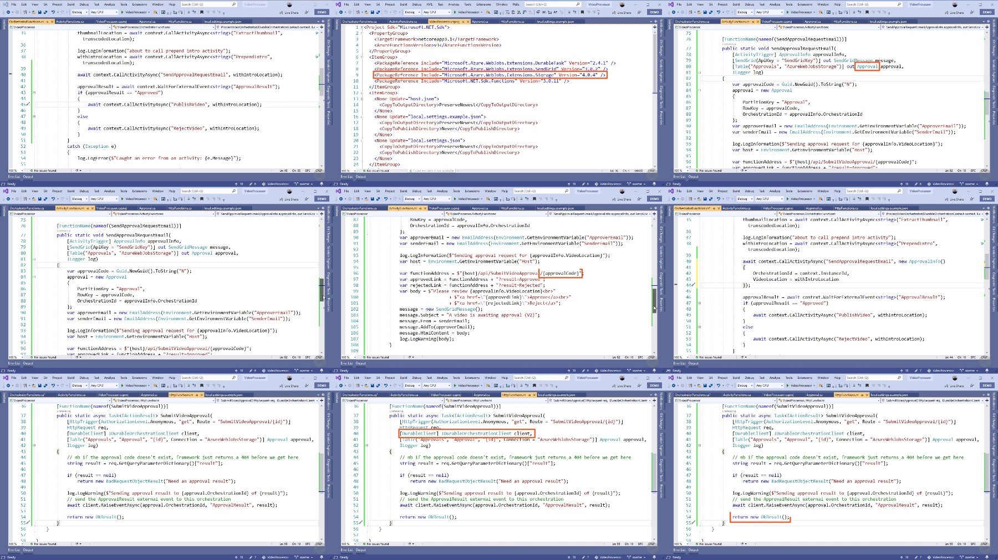Click Save icon in bottom-center window toolbar

pyautogui.click(x=372, y=386)
